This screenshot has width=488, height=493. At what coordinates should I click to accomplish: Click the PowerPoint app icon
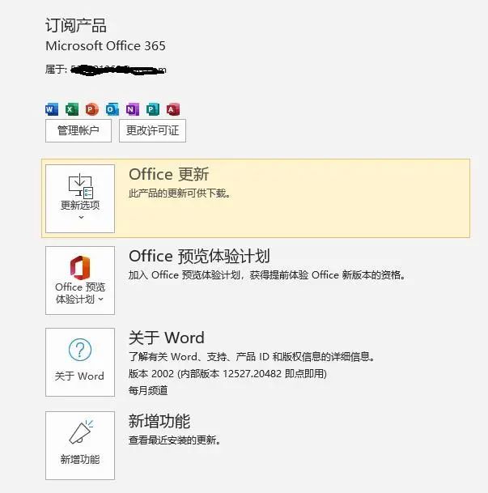pyautogui.click(x=92, y=109)
